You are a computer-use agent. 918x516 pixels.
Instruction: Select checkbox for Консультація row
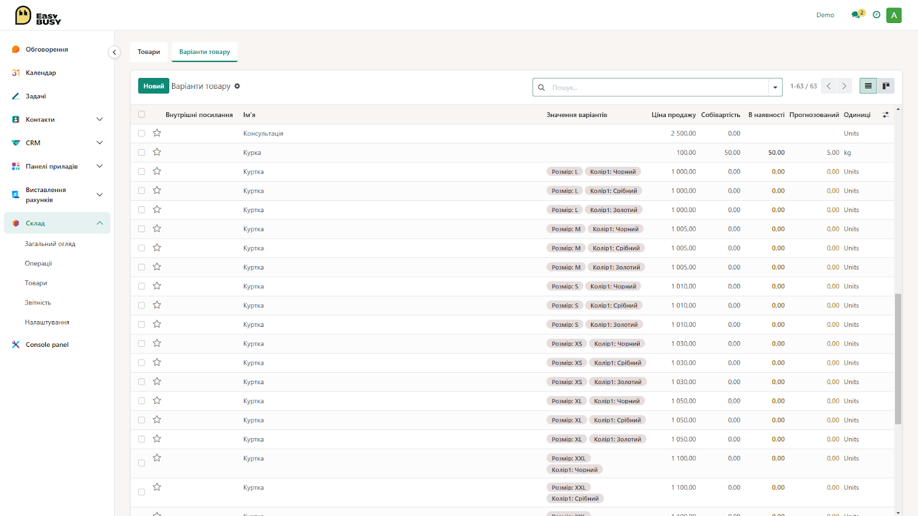(x=142, y=133)
